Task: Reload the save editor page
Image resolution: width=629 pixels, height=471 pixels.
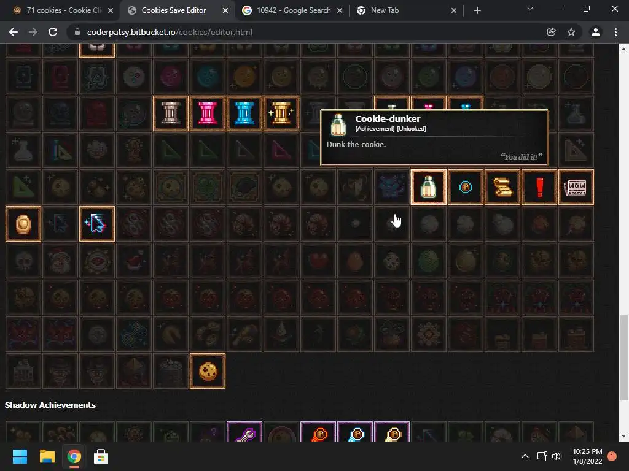Action: pos(53,32)
